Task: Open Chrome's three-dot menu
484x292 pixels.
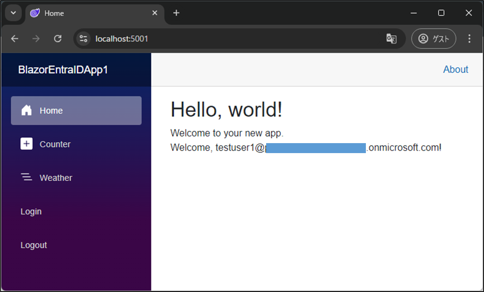Action: 469,38
